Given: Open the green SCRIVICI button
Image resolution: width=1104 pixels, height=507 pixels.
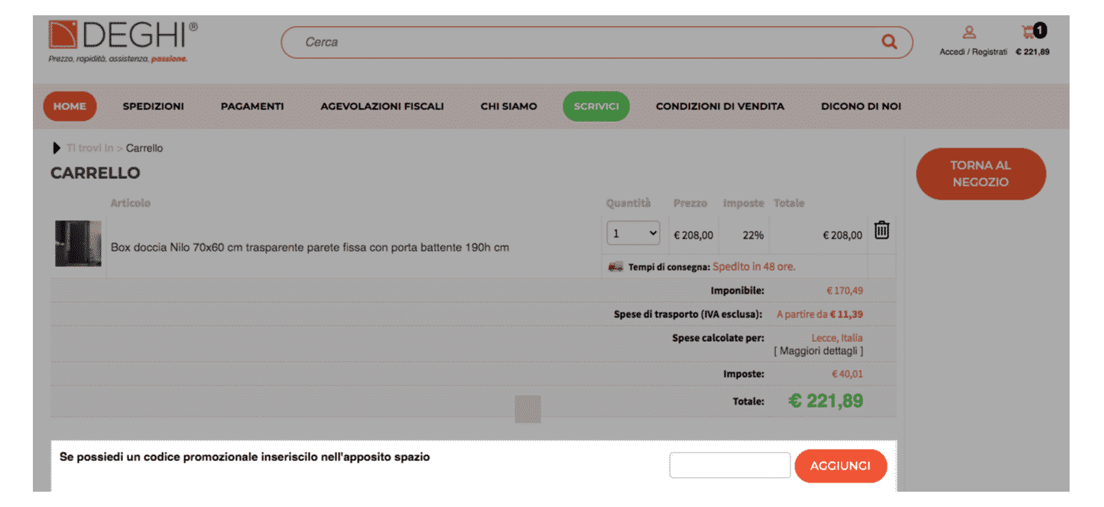Looking at the screenshot, I should [x=596, y=106].
